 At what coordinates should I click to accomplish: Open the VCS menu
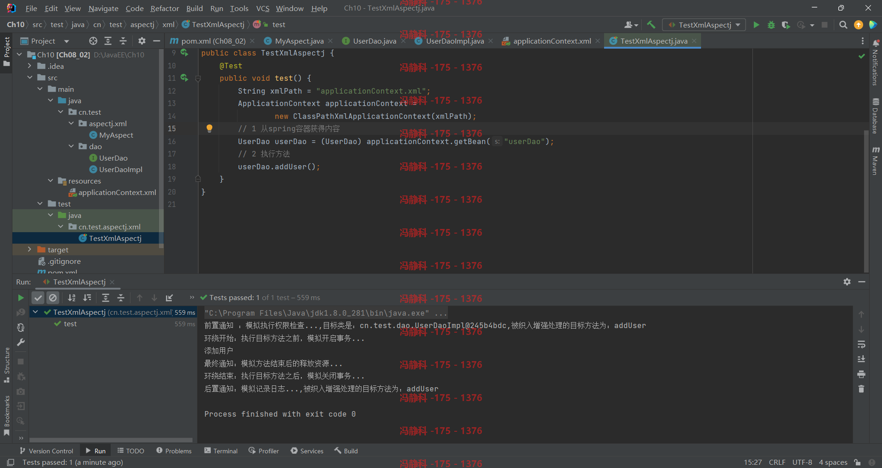pos(262,8)
